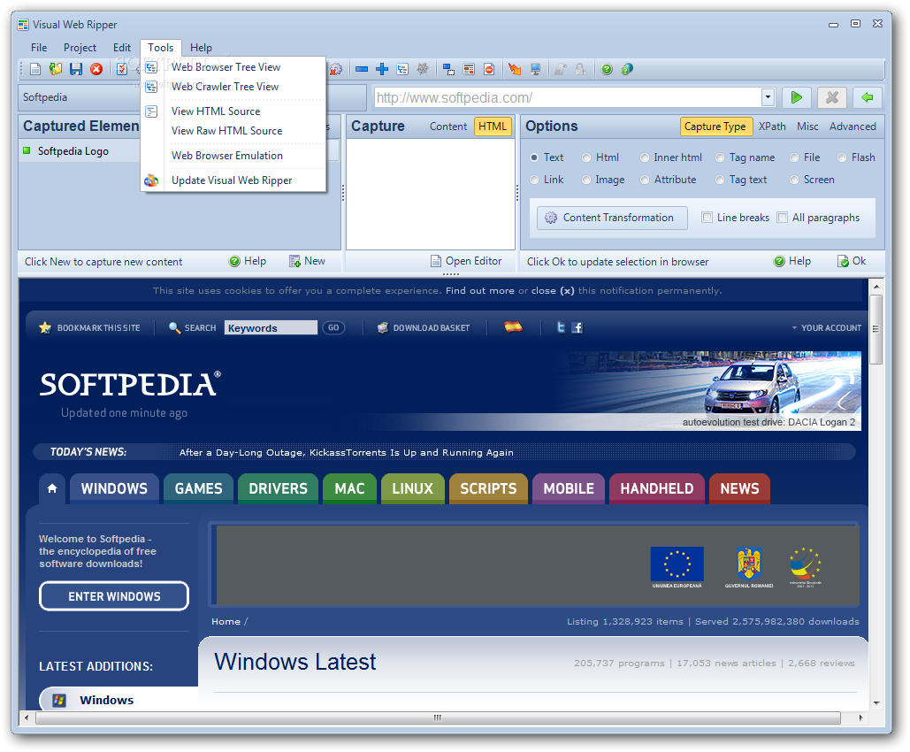The width and height of the screenshot is (910, 752).
Task: Click the Keywords search field
Action: pos(271,327)
